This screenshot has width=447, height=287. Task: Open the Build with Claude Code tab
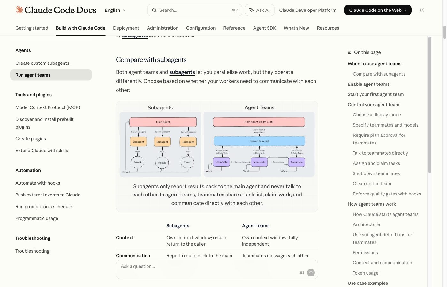pyautogui.click(x=80, y=28)
